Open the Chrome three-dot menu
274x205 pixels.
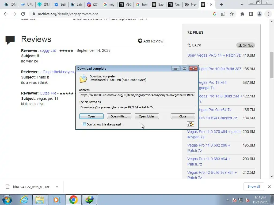coord(268,14)
